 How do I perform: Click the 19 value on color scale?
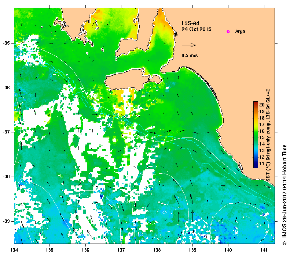pos(262,111)
